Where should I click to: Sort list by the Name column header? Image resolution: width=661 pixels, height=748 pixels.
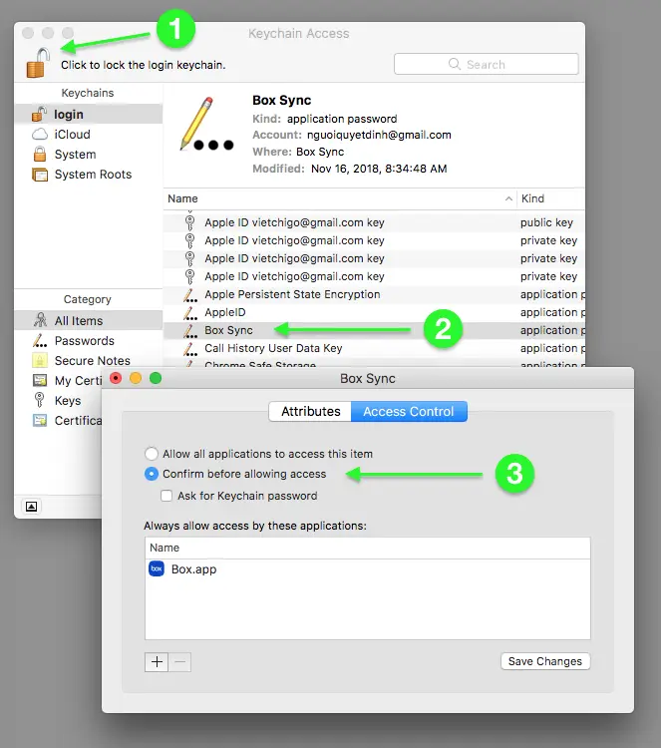339,198
